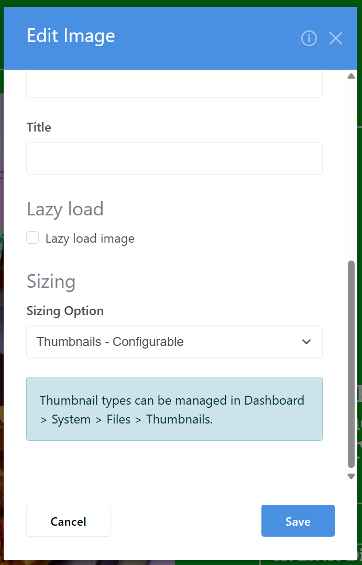Enable the Lazy load image checkbox

[33, 238]
